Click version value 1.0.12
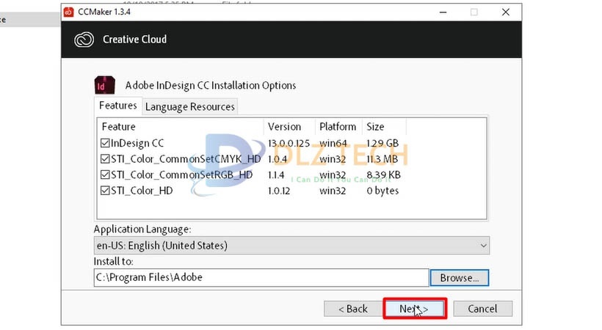The width and height of the screenshot is (602, 330). 279,191
